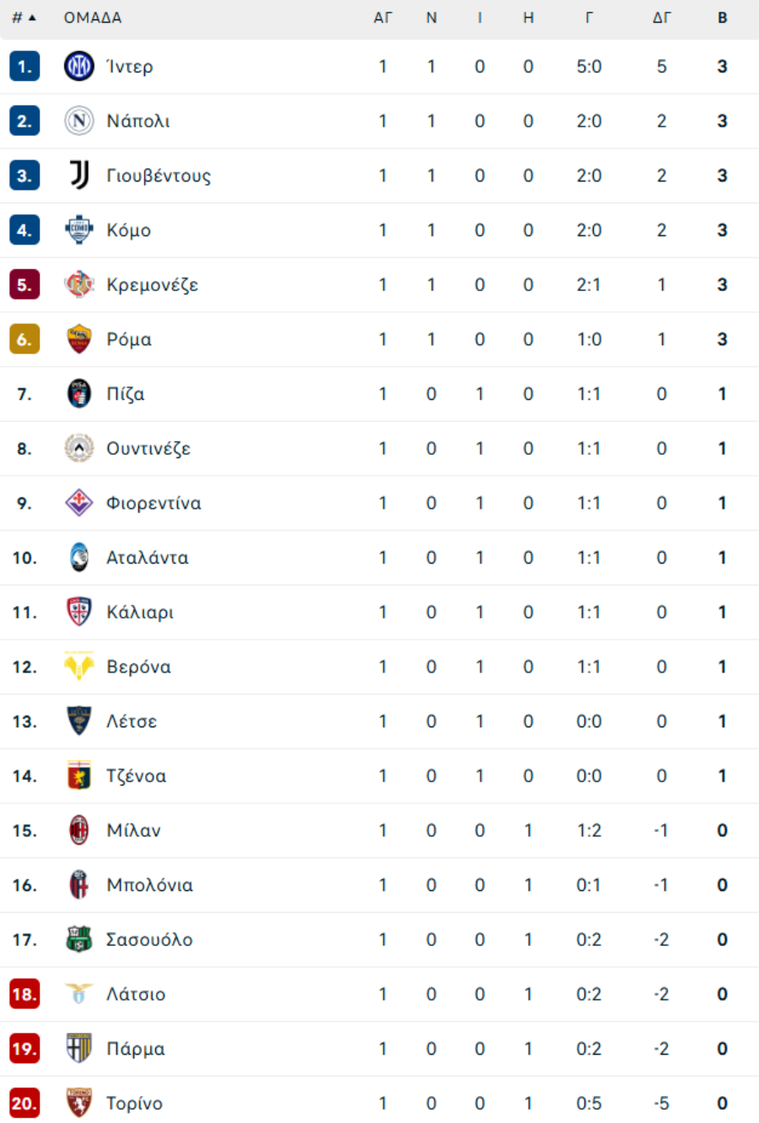Screen dimensions: 759x1123
Task: Open the Αταλάντα team link
Action: click(x=148, y=558)
